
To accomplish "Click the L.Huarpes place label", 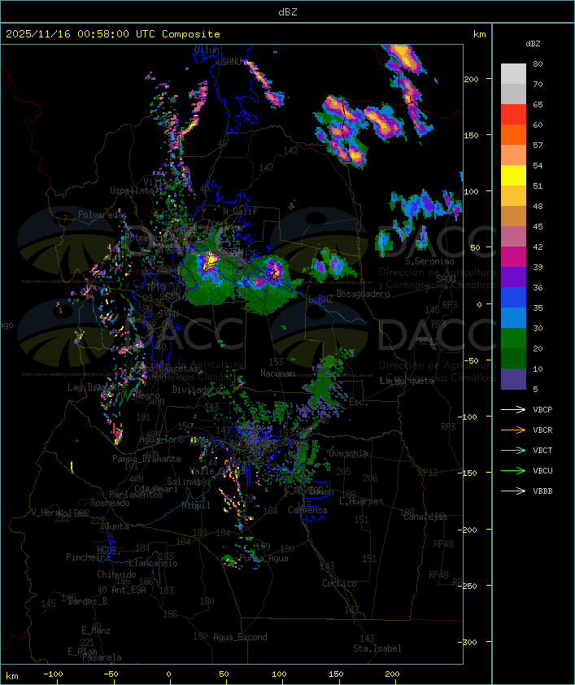I will (x=361, y=501).
